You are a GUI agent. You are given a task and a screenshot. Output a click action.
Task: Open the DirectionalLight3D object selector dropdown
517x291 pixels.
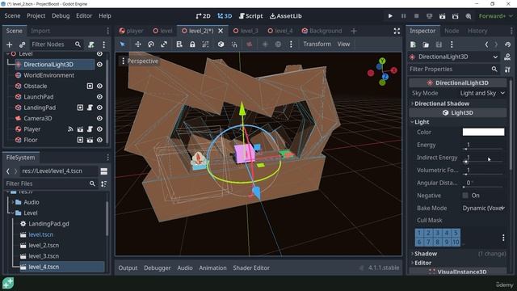pyautogui.click(x=454, y=57)
